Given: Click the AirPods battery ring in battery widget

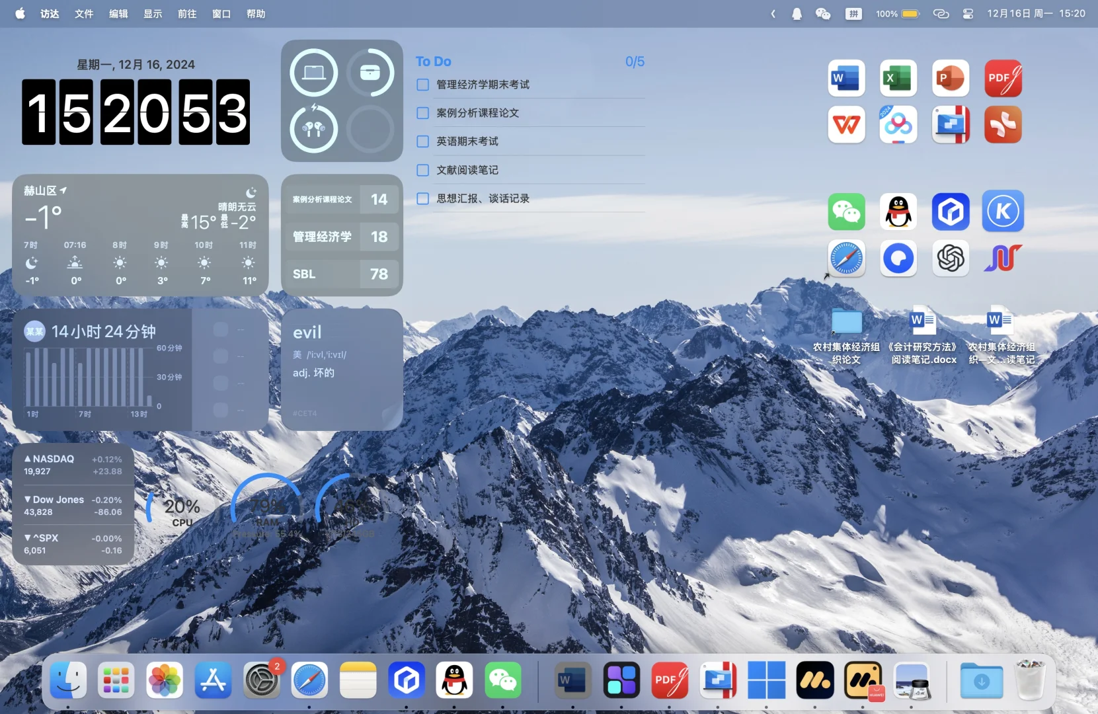Looking at the screenshot, I should pos(314,129).
